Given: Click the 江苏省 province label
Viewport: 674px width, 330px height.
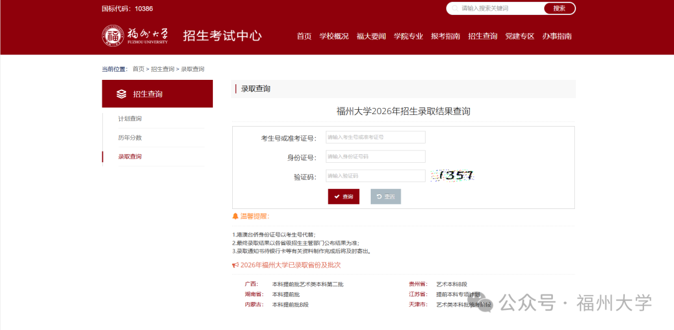Looking at the screenshot, I should click(418, 294).
